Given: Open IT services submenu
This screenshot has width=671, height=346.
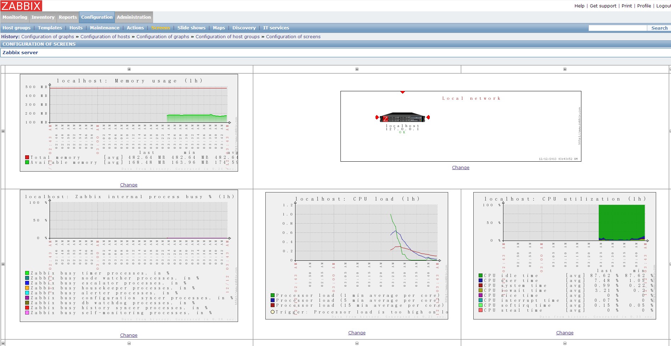Looking at the screenshot, I should 276,28.
